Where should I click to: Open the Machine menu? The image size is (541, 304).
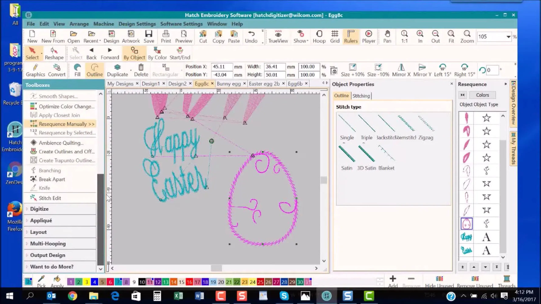tap(104, 24)
